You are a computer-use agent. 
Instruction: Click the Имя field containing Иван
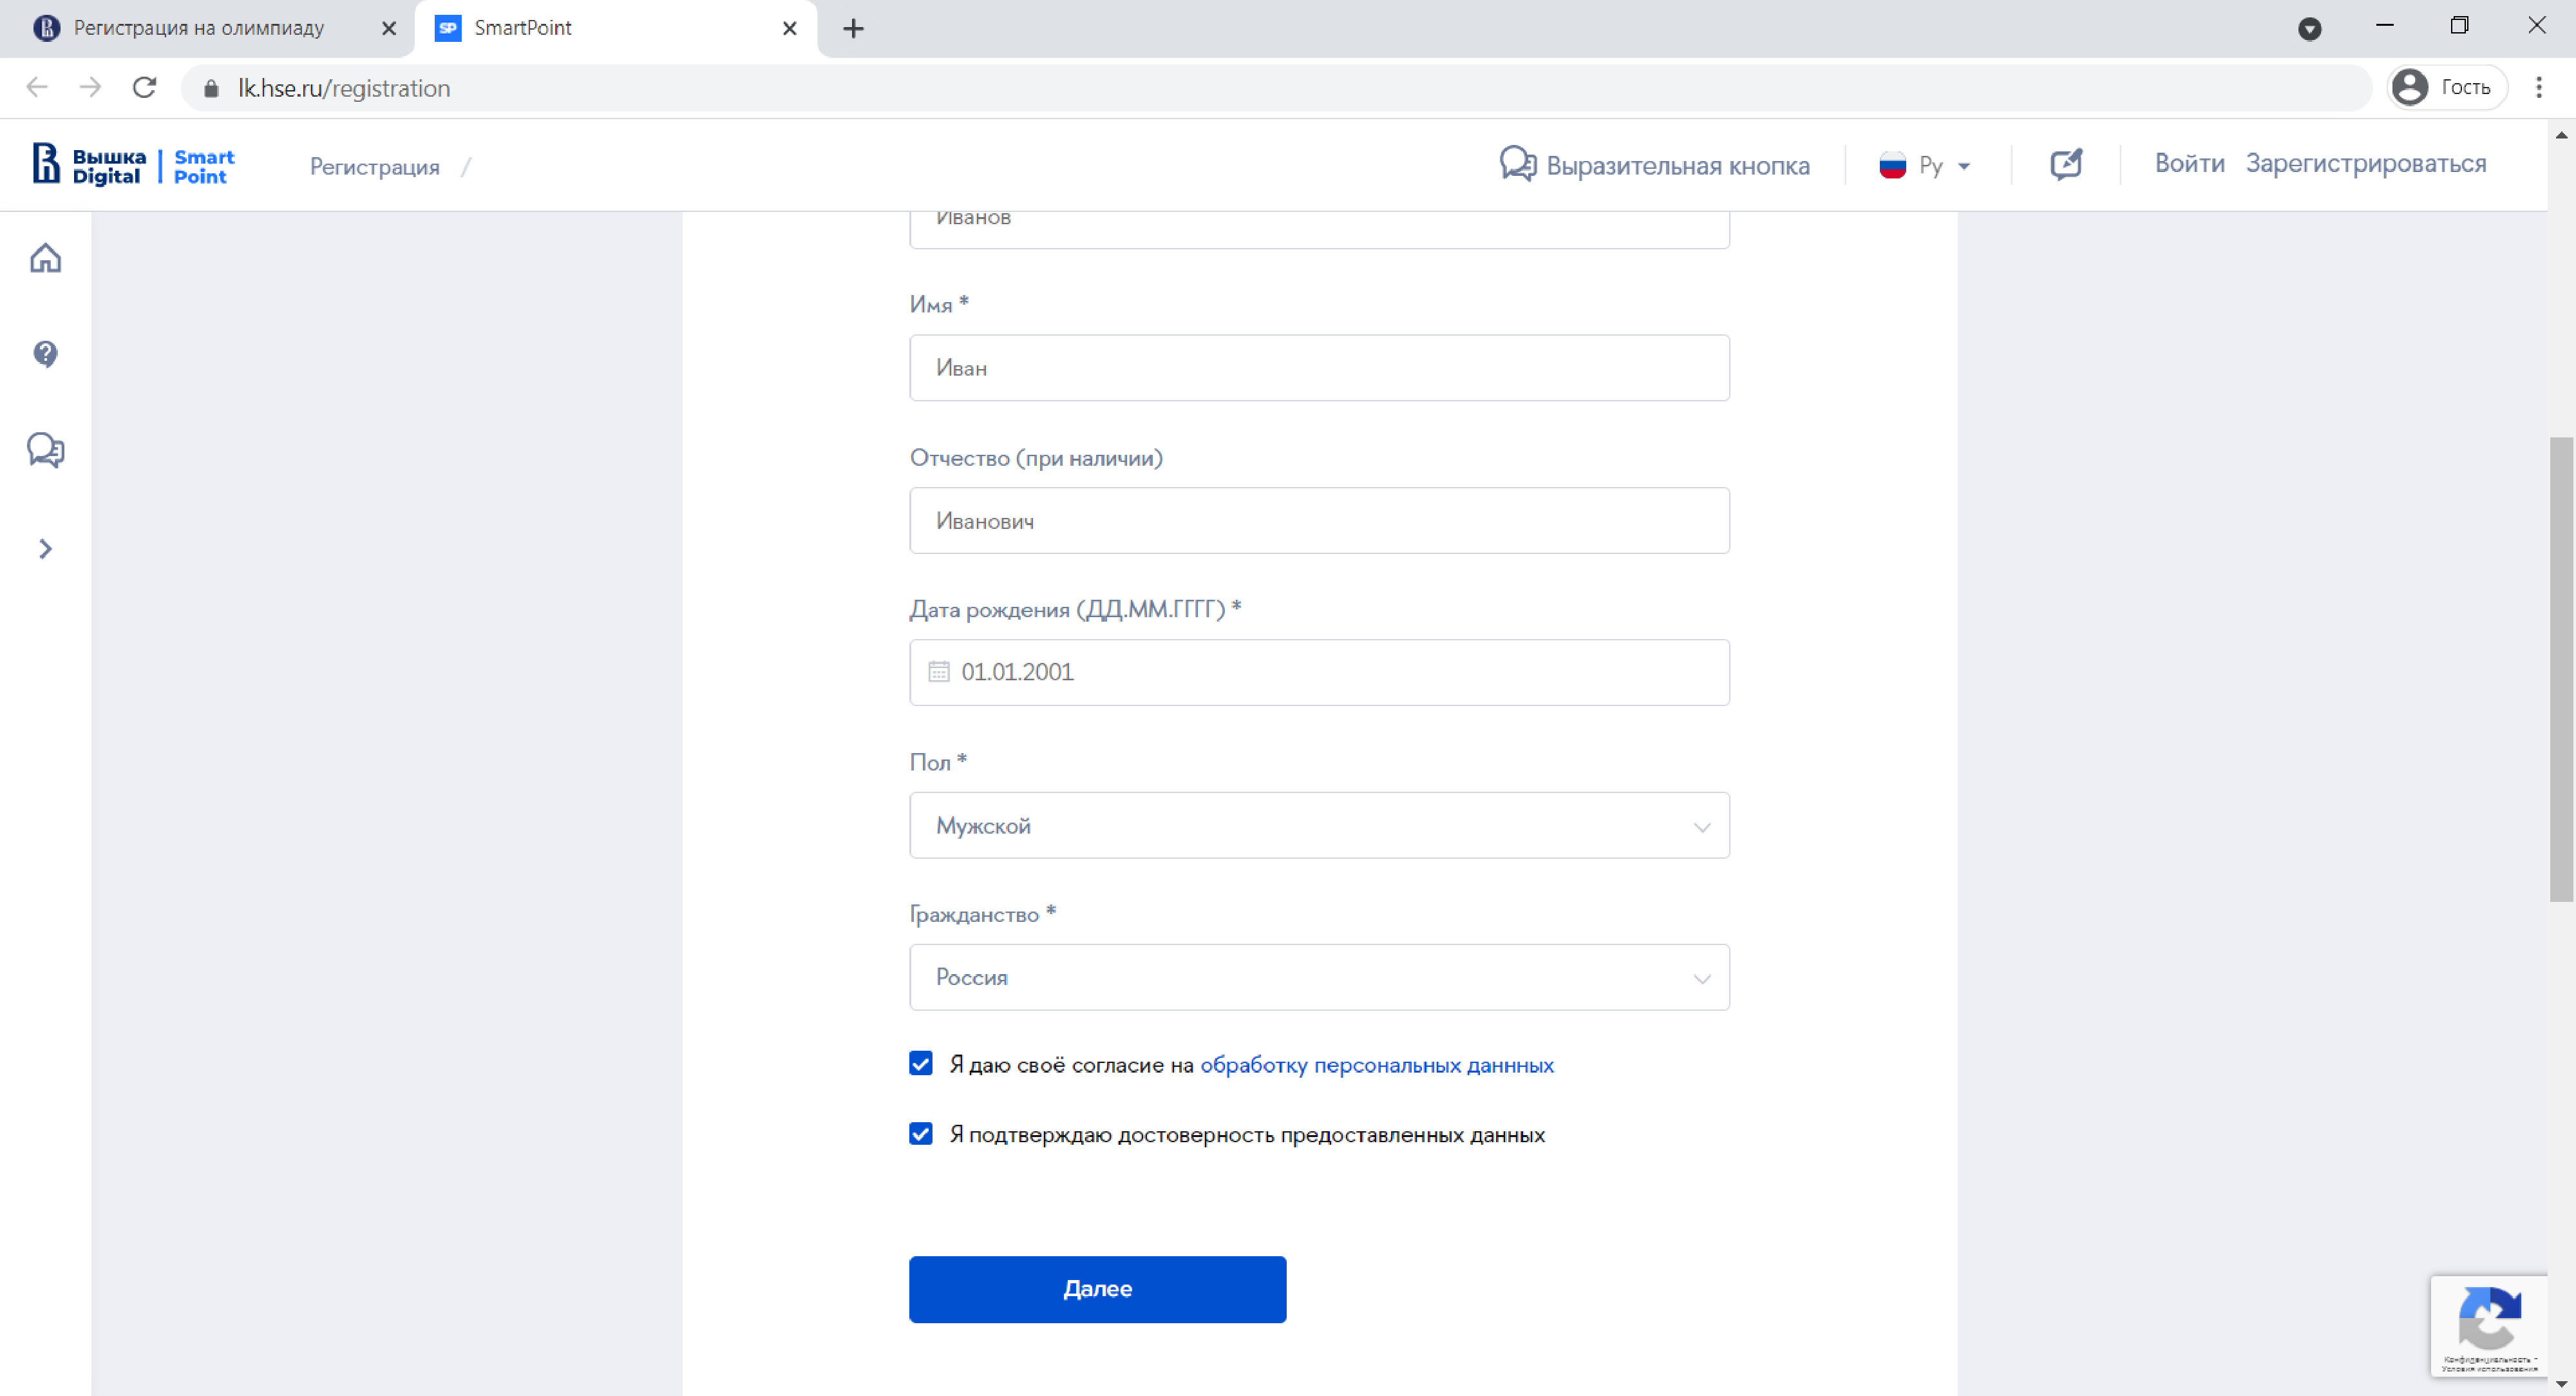point(1319,368)
